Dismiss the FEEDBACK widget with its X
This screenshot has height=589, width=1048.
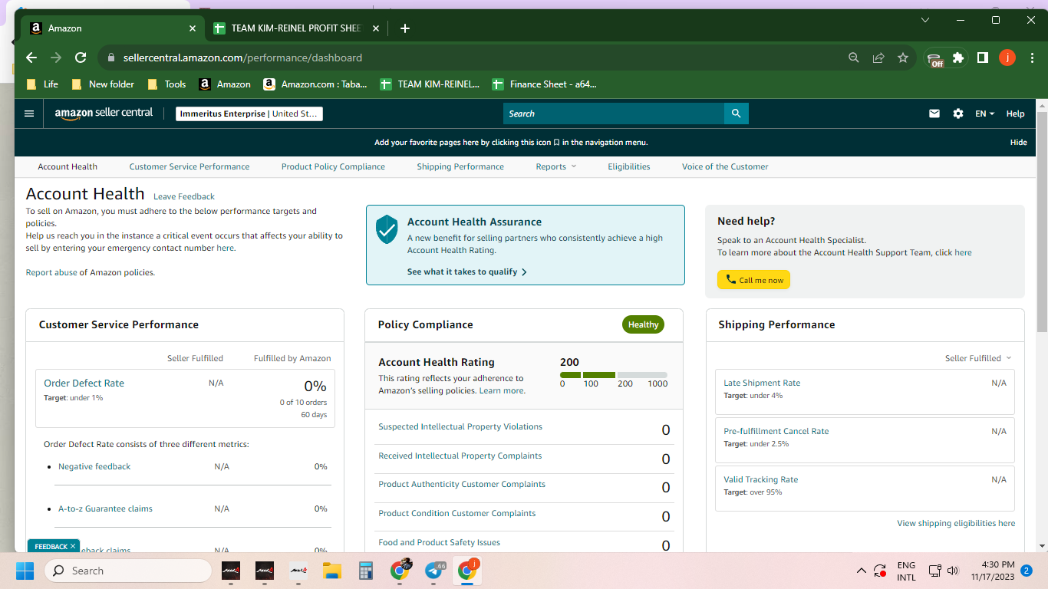tap(73, 546)
